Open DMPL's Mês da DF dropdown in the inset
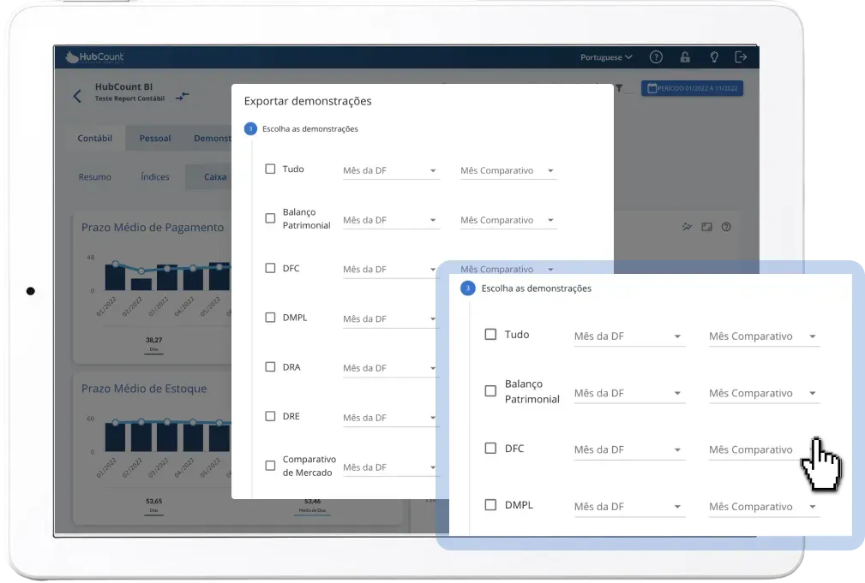Image resolution: width=865 pixels, height=583 pixels. 629,507
